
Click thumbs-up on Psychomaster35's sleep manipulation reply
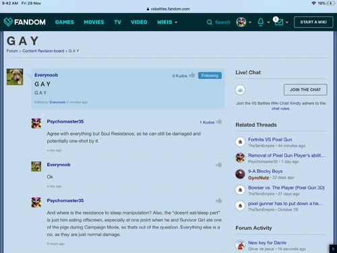pyautogui.click(x=219, y=200)
